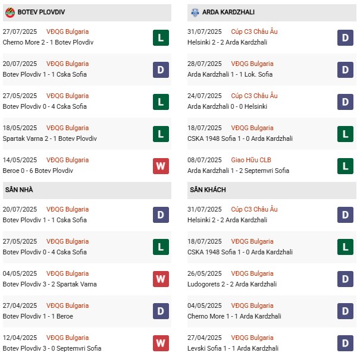Open VĐQG Bulgaria link dated 28/07/2025
This screenshot has width=357, height=356.
[253, 64]
